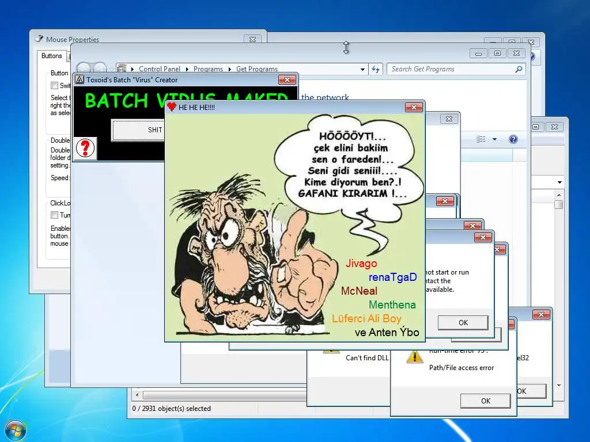Image resolution: width=590 pixels, height=442 pixels.
Task: Minimize the Get Programs Control Panel window
Action: click(x=478, y=54)
